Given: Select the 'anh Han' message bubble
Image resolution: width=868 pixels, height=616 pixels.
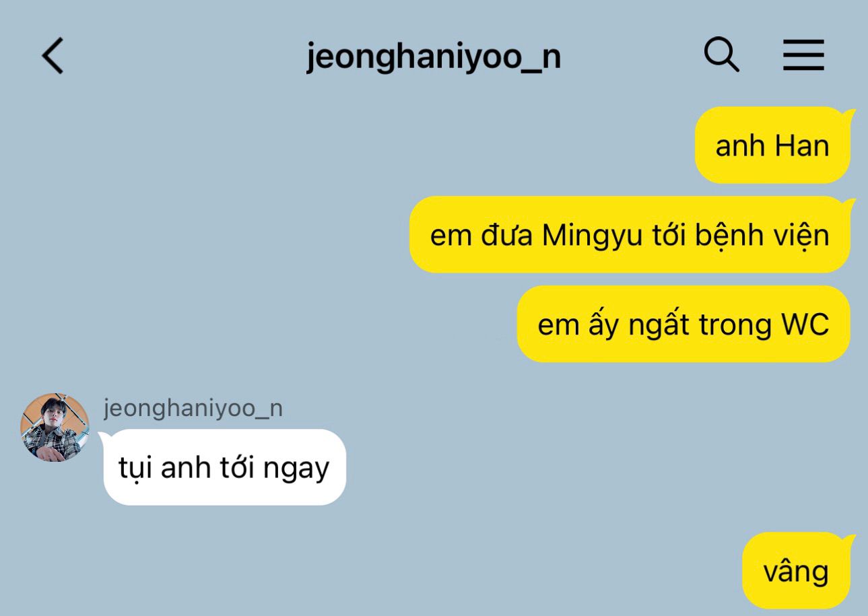Looking at the screenshot, I should click(x=772, y=145).
